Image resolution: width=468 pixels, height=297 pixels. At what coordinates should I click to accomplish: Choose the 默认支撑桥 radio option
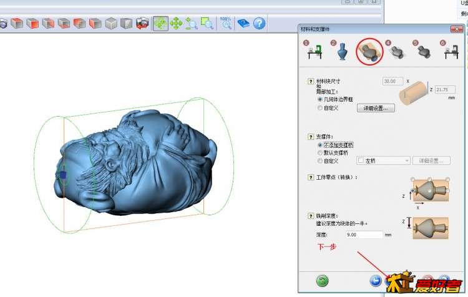click(x=320, y=152)
